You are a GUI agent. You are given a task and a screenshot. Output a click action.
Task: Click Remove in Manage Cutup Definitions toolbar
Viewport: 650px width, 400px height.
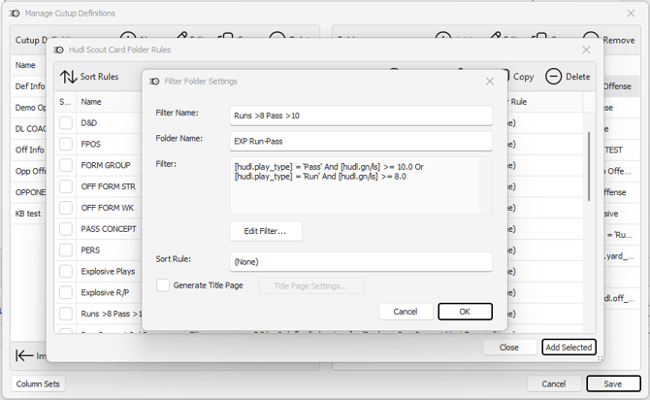click(619, 40)
